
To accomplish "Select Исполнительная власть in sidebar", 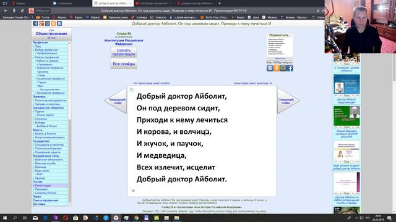I will click(x=49, y=138).
